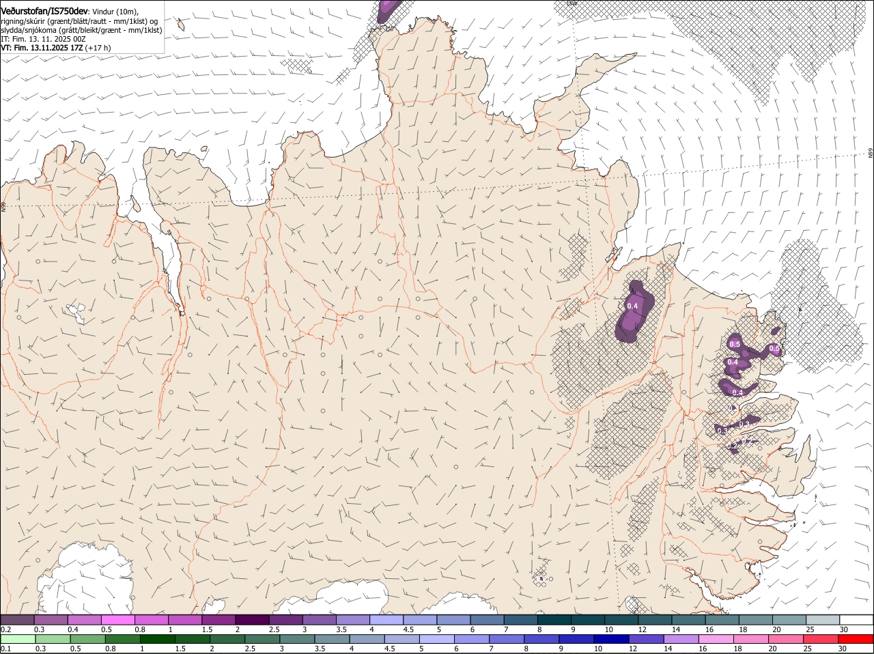Click the '15W' longitude label at the top of the map
The width and height of the screenshot is (874, 654).
click(x=572, y=3)
